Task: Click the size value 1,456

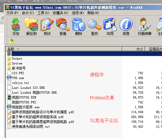Action: point(139,78)
